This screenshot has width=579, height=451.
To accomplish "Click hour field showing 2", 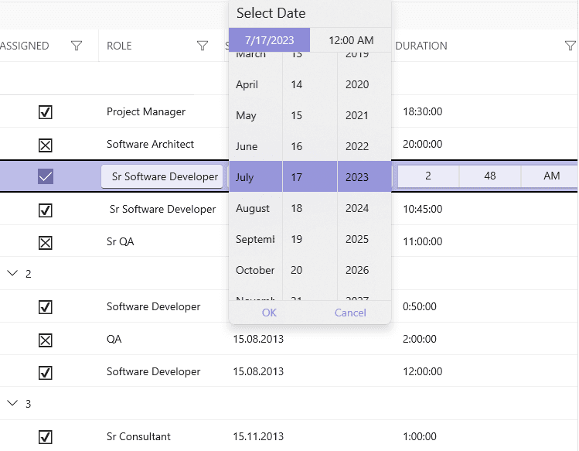I will tap(428, 176).
